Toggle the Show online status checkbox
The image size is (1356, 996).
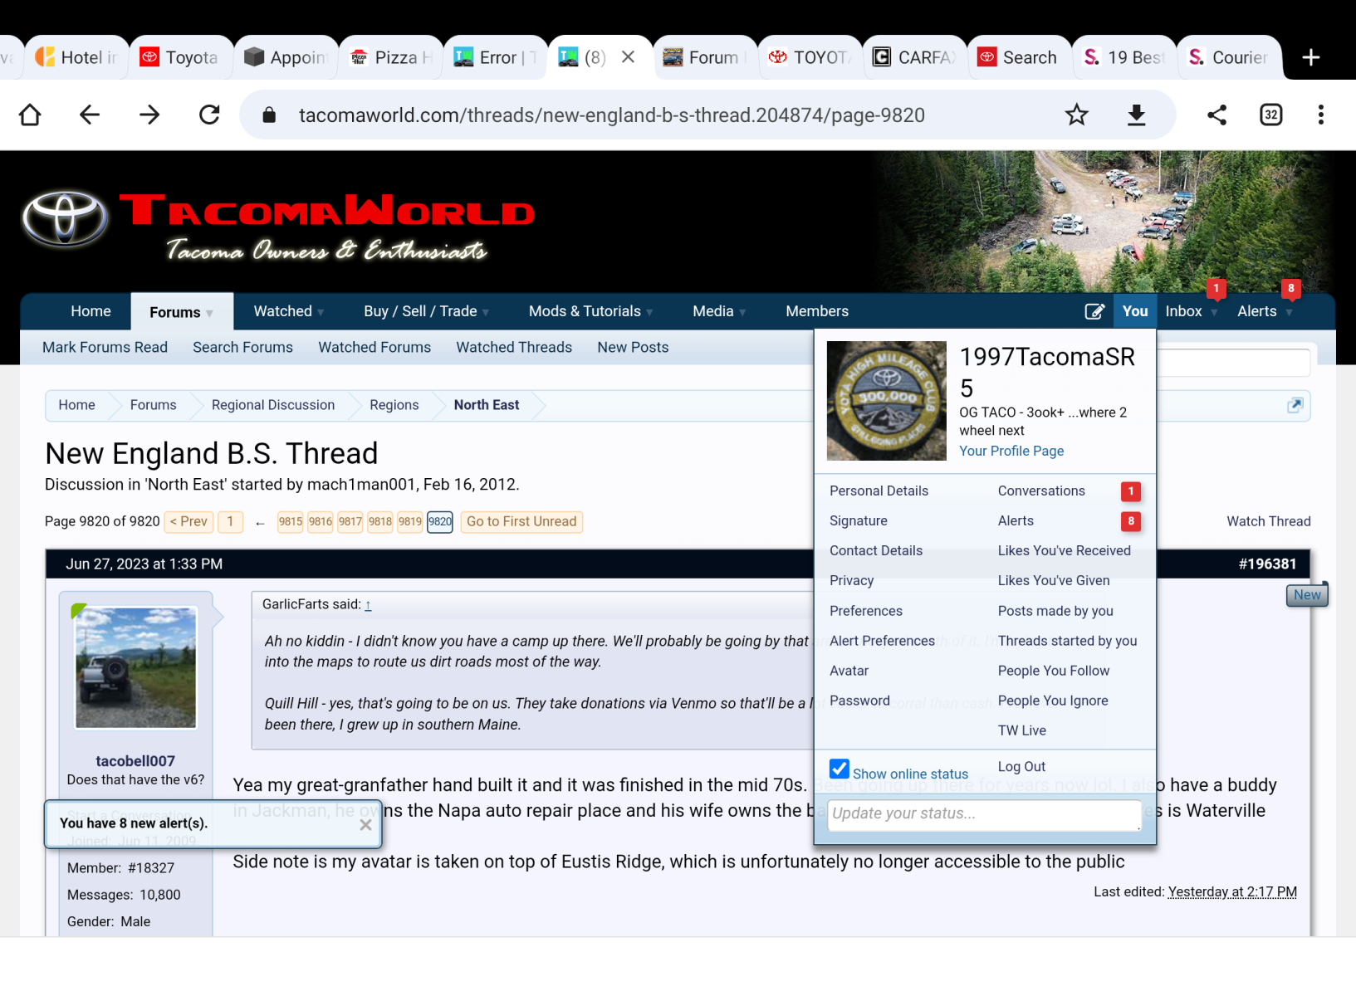(x=840, y=769)
